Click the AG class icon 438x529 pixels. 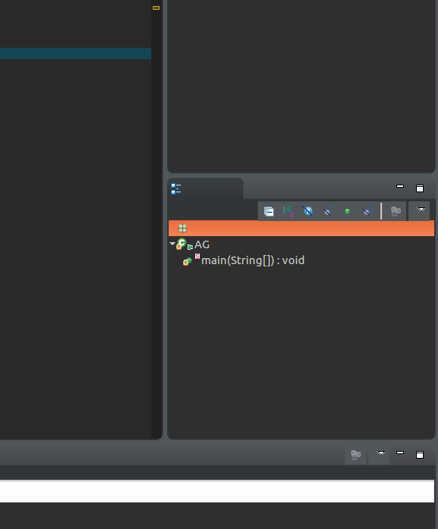coord(181,244)
